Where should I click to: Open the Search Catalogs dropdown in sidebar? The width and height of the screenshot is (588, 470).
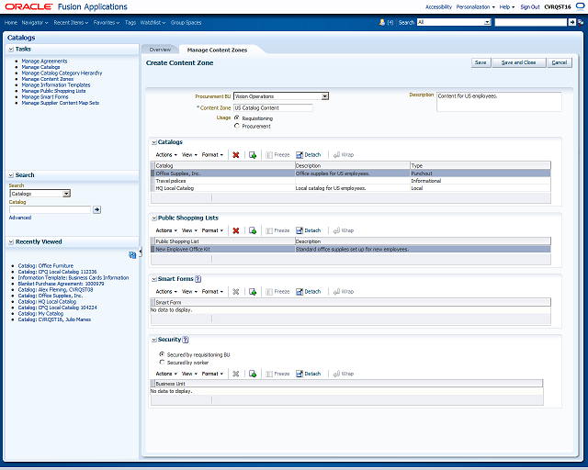(x=66, y=194)
